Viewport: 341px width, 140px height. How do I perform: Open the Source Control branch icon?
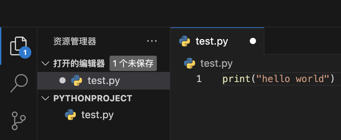pyautogui.click(x=19, y=121)
